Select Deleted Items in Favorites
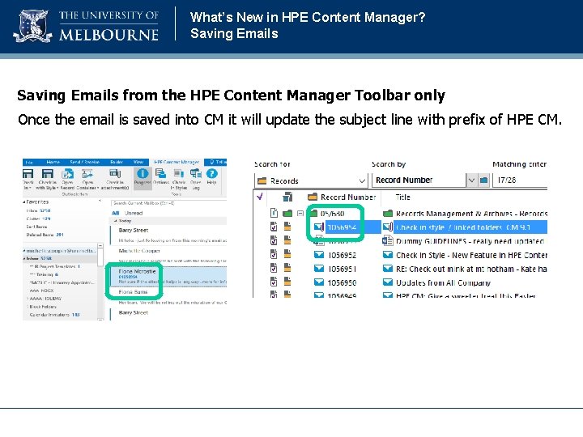The height and width of the screenshot is (437, 583). 45,235
